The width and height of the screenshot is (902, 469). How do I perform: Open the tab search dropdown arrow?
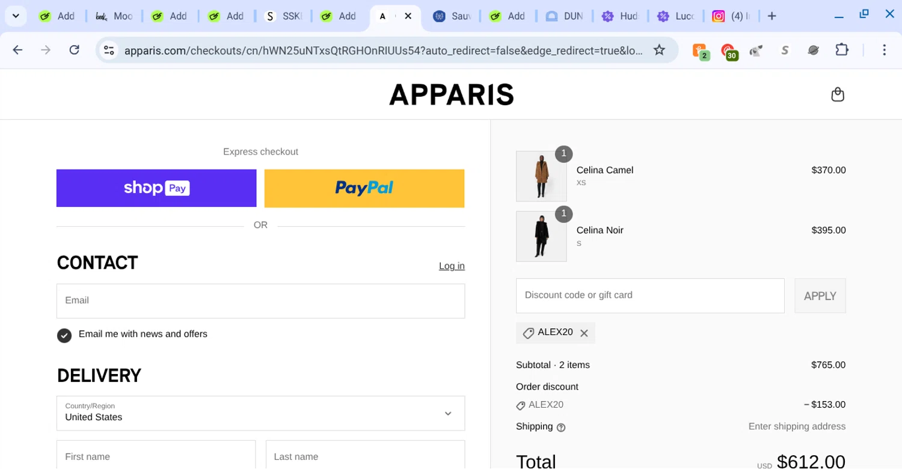16,16
